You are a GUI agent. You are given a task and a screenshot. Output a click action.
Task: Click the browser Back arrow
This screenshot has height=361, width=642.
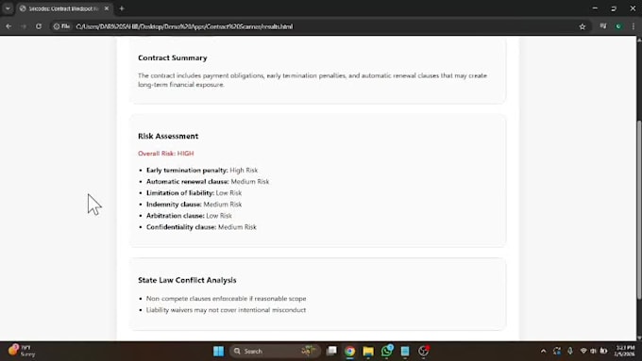tap(8, 26)
